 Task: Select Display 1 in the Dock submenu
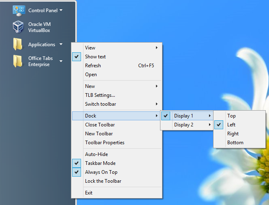coord(187,116)
